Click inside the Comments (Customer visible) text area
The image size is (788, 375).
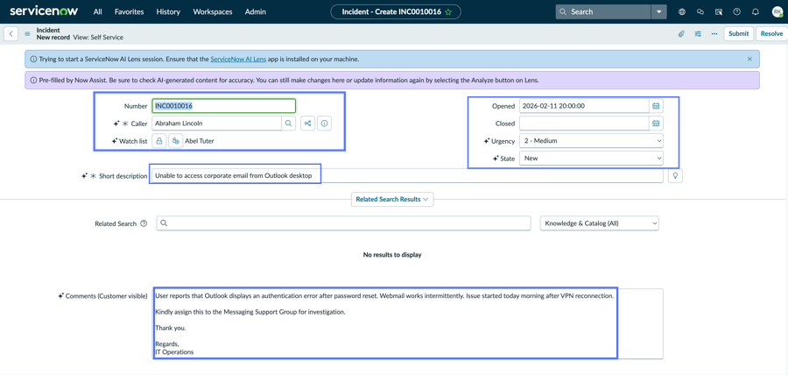coord(407,323)
